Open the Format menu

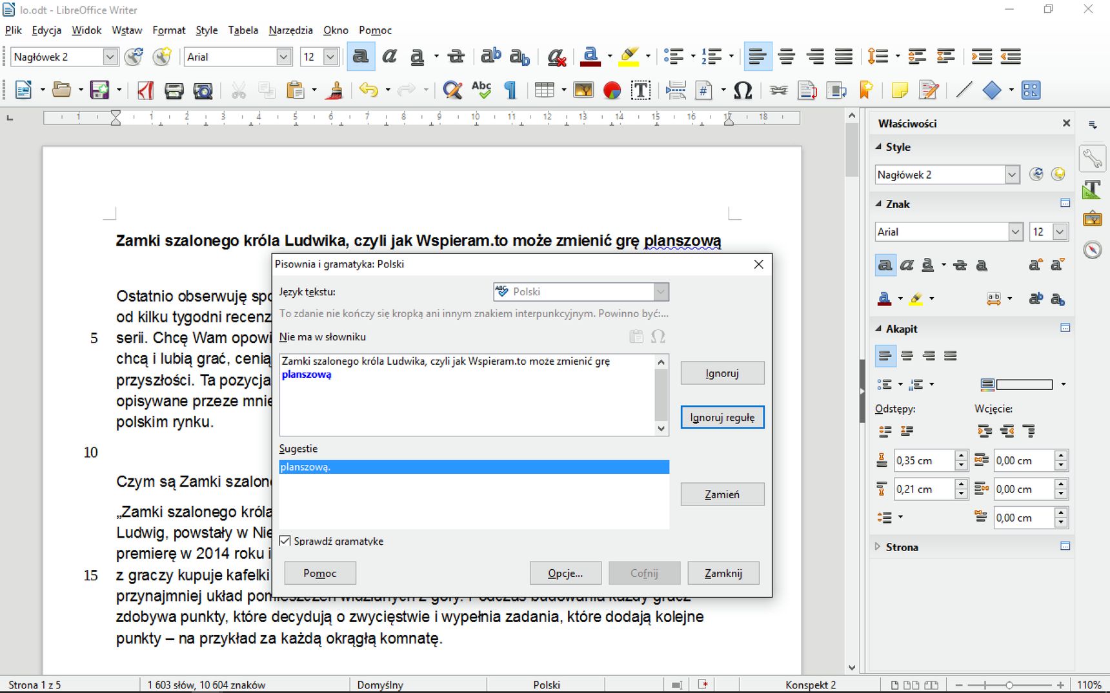[169, 30]
